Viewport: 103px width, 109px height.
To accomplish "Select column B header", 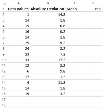I will [x=48, y=3].
